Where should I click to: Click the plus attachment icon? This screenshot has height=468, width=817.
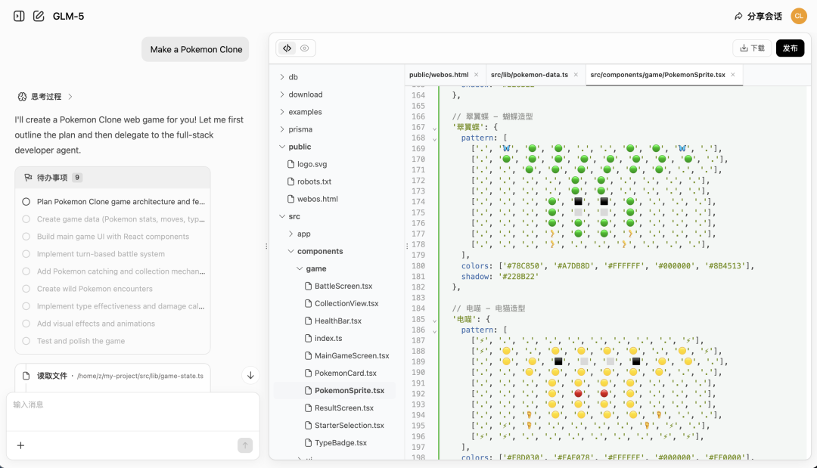point(20,445)
